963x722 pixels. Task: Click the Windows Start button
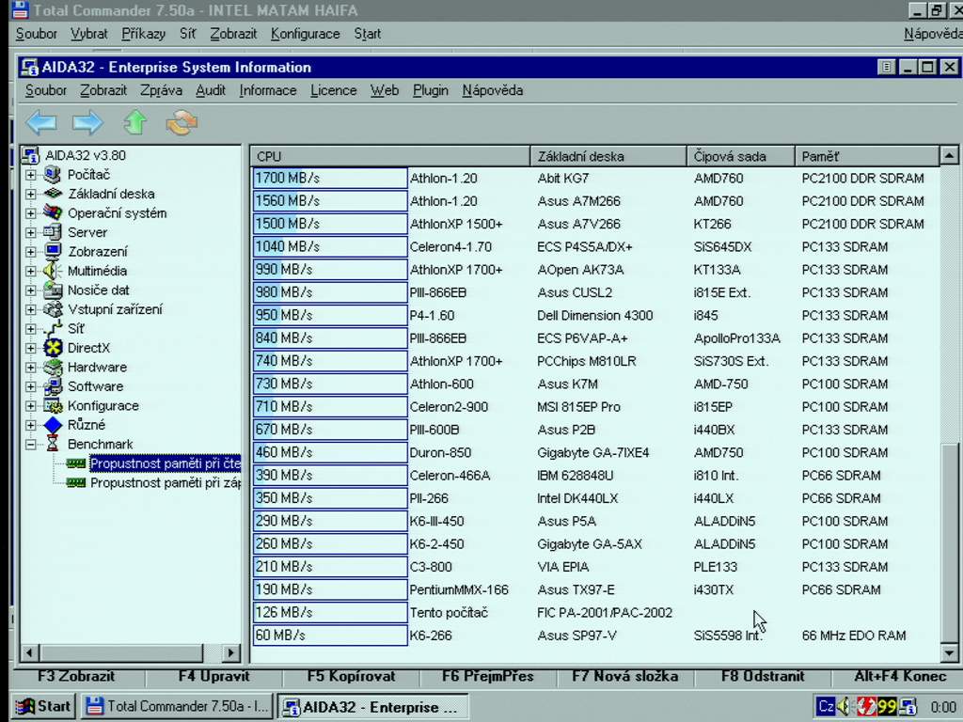(x=43, y=706)
